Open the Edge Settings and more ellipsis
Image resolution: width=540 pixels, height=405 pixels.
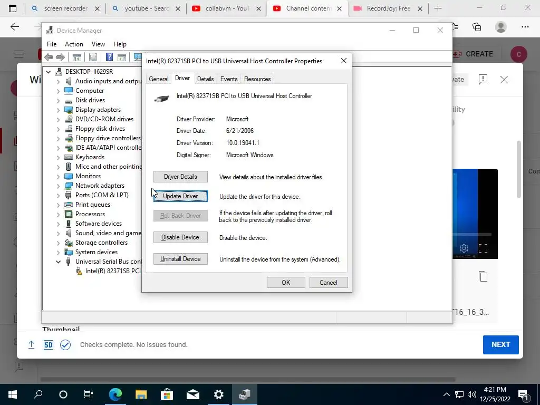coord(525,27)
